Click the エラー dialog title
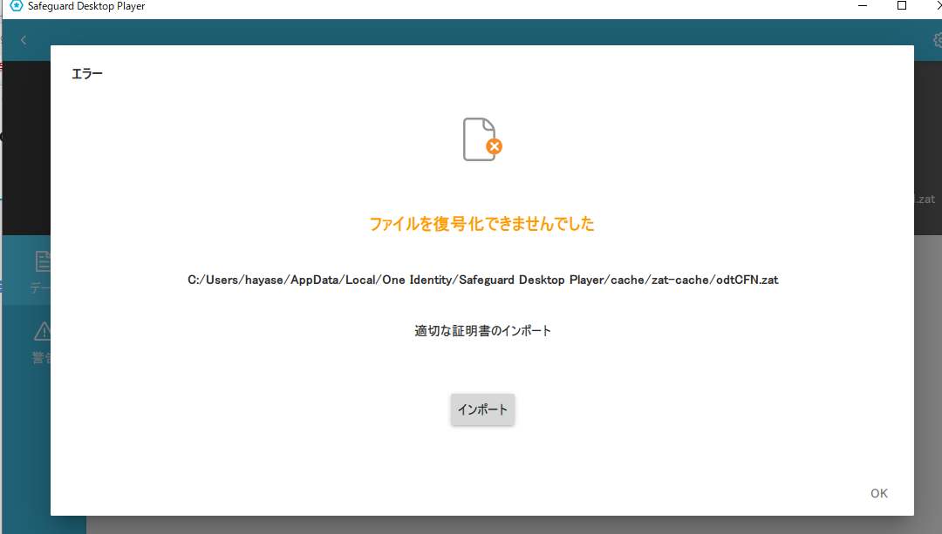942x534 pixels. [87, 74]
